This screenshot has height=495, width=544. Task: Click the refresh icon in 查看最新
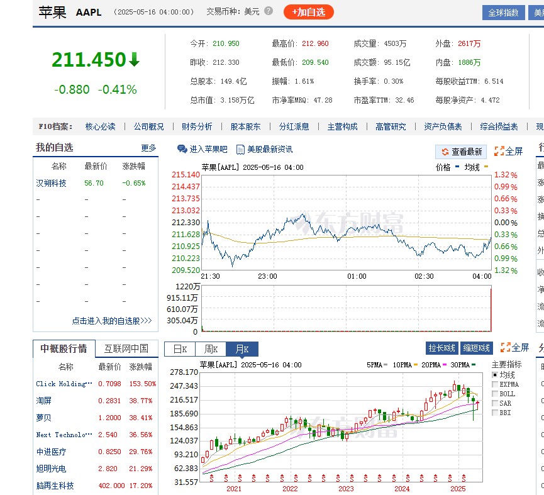[445, 152]
